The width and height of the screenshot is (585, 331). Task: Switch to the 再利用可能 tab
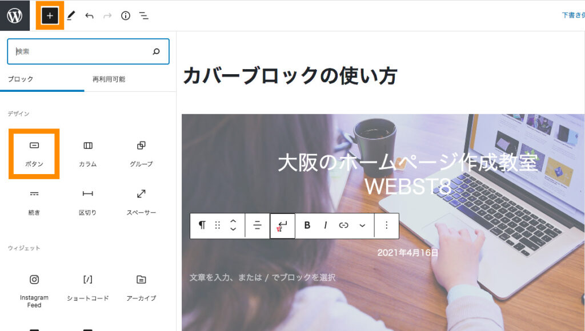pos(109,79)
